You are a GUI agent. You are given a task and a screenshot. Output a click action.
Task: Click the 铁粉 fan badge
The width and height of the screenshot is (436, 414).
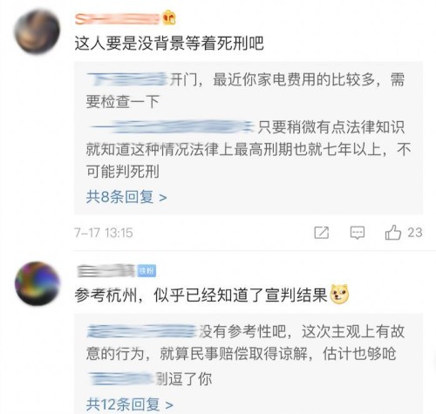146,271
